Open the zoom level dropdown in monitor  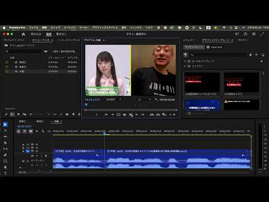(114, 100)
